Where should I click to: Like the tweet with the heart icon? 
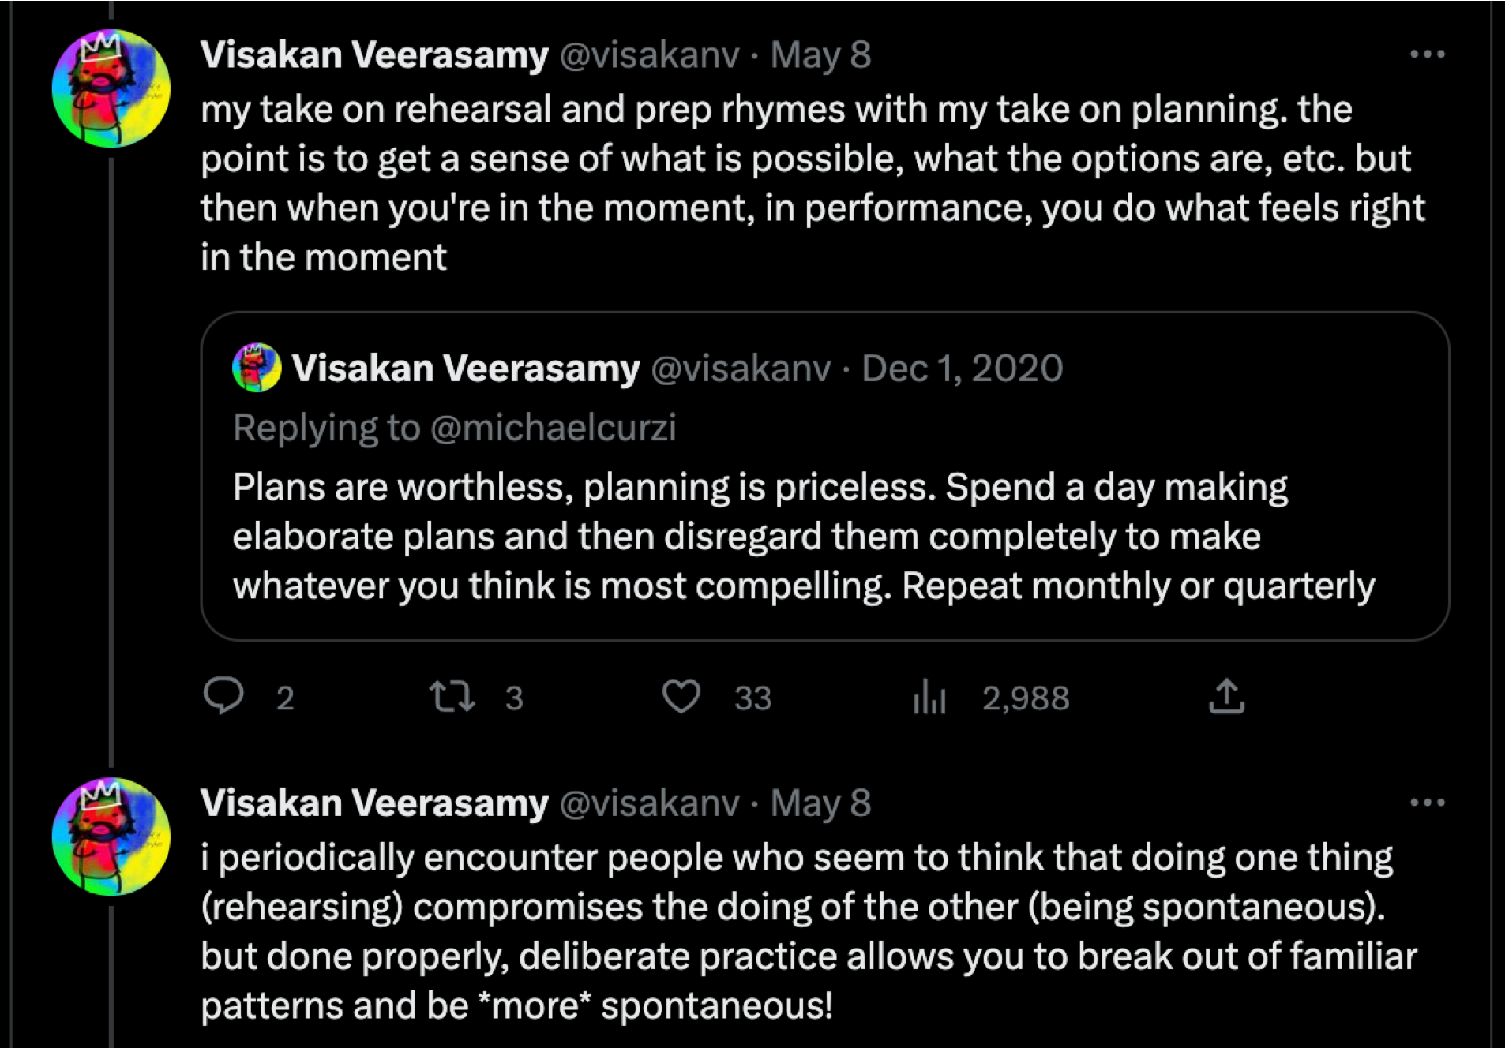tap(681, 696)
